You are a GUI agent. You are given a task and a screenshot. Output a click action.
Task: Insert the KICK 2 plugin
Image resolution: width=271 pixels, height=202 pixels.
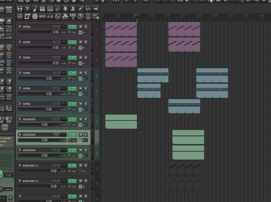[x=73, y=16]
